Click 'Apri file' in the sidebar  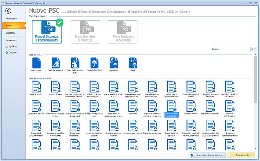click(x=13, y=46)
